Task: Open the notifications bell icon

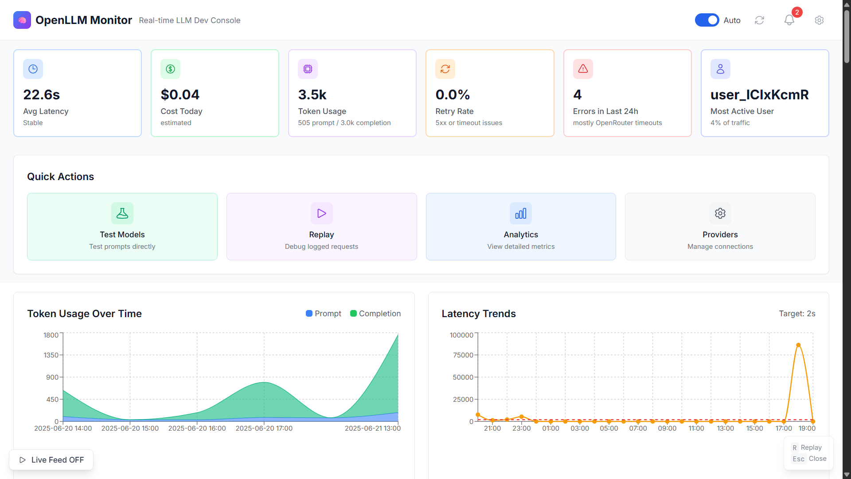Action: tap(789, 20)
